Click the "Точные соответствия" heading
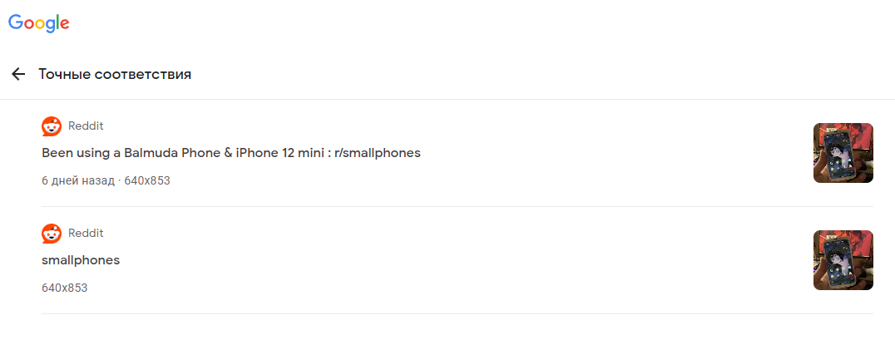The image size is (895, 340). 115,74
